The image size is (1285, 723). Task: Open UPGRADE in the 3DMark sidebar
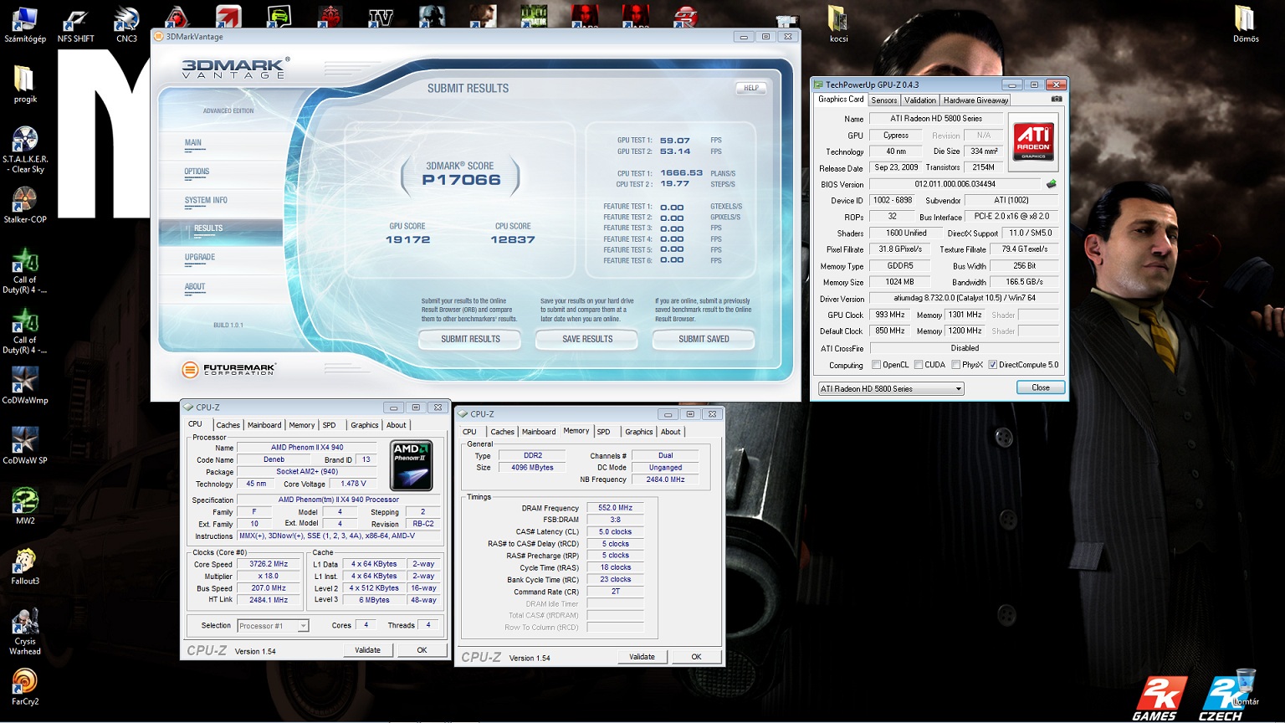click(200, 258)
